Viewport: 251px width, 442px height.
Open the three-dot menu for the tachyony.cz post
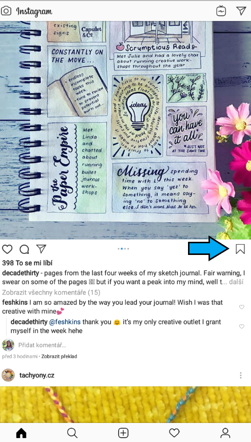tap(241, 375)
